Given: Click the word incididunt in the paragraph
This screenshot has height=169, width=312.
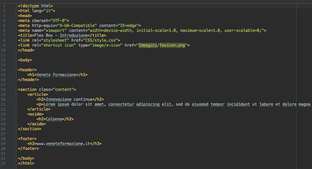Looking at the screenshot, I should coord(238,104).
